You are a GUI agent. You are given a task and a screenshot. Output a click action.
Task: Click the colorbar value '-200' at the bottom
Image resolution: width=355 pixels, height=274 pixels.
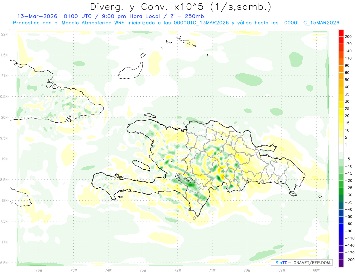coord(349,260)
